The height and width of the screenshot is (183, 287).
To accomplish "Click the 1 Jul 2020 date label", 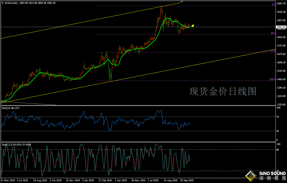I will tap(153, 180).
